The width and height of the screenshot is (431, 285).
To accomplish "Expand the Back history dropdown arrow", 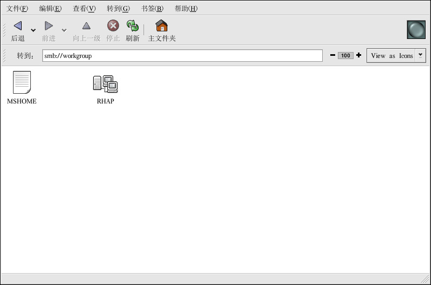I will click(x=33, y=30).
